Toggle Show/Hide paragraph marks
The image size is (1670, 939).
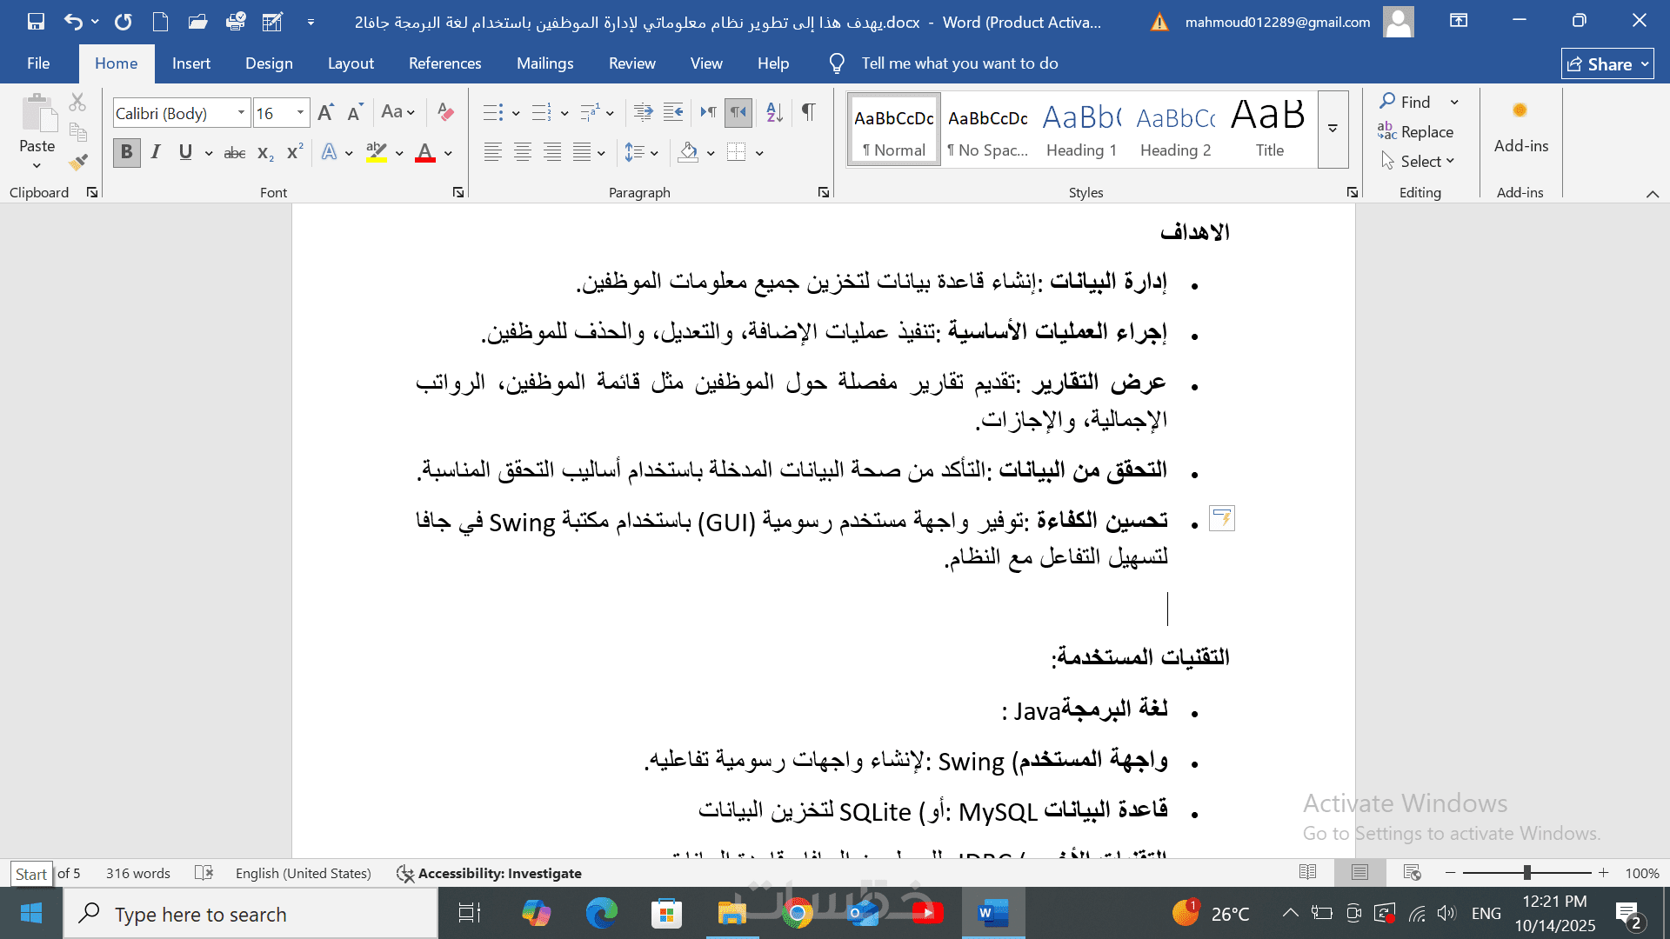(808, 112)
